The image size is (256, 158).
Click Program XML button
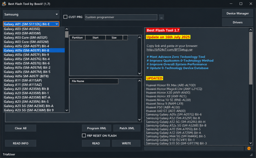tap(96, 128)
